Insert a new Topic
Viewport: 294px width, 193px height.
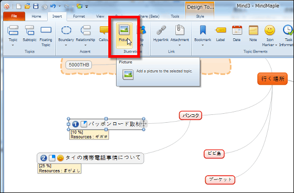[x=13, y=34]
